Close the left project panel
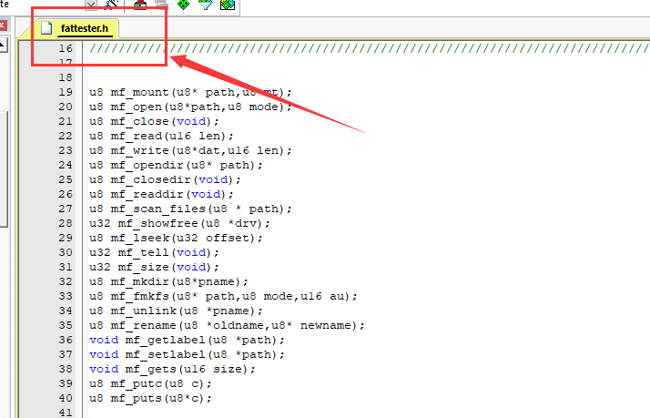Image resolution: width=650 pixels, height=418 pixels. click(x=3, y=25)
